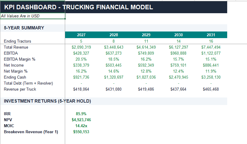Select Revenue per Truck cell $419,486
Image resolution: width=247 pixels, height=144 pixels.
tap(146, 89)
